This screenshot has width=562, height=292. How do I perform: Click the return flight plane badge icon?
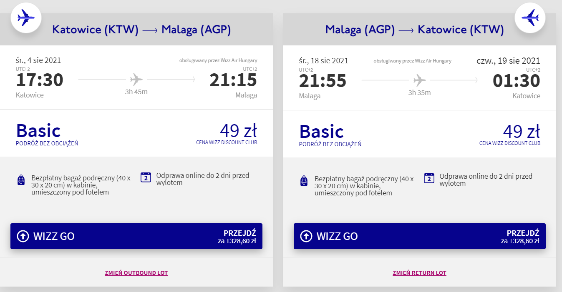(530, 18)
